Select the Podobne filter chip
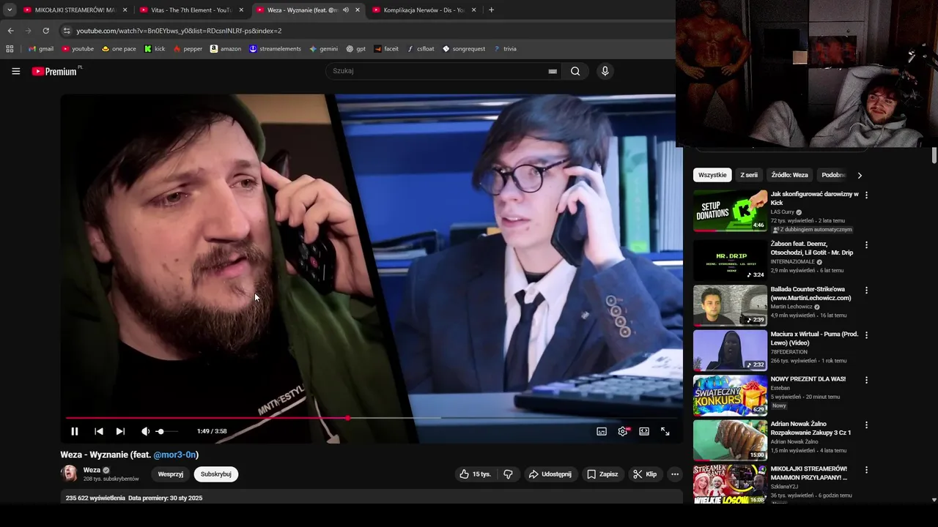938x527 pixels. pos(833,175)
